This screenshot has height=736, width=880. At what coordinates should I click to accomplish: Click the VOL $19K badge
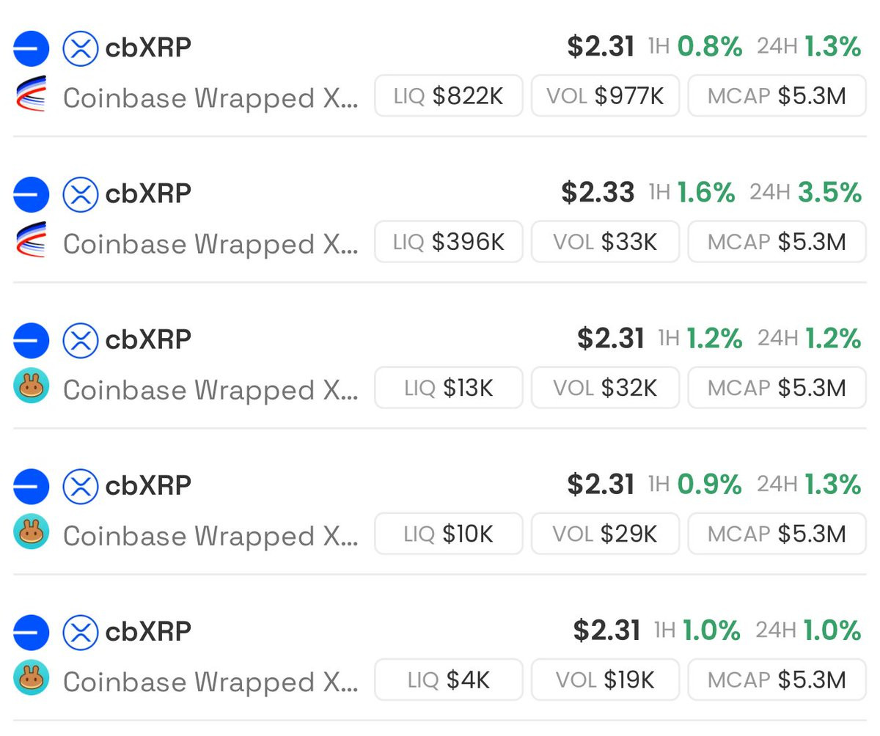[x=605, y=679]
